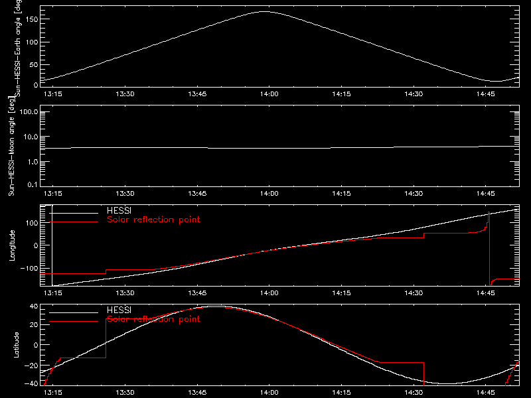The width and height of the screenshot is (531, 398).
Task: Click the white vertical line near 13:15 in Longitude plot
Action: click(x=52, y=245)
